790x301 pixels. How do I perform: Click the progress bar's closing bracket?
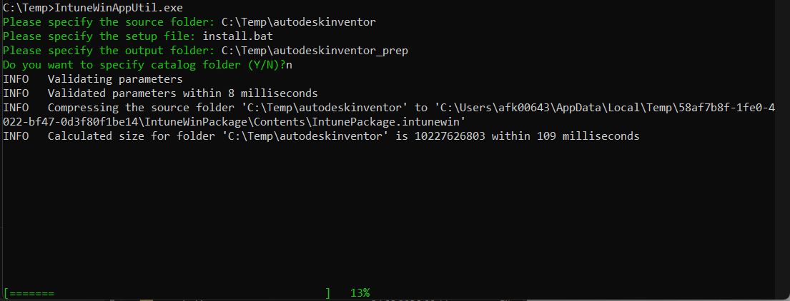click(x=328, y=293)
